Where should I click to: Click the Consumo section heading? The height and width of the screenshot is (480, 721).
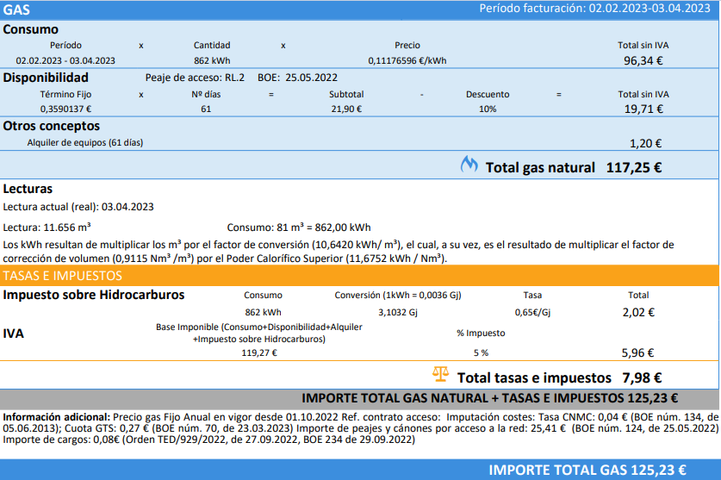tap(31, 29)
